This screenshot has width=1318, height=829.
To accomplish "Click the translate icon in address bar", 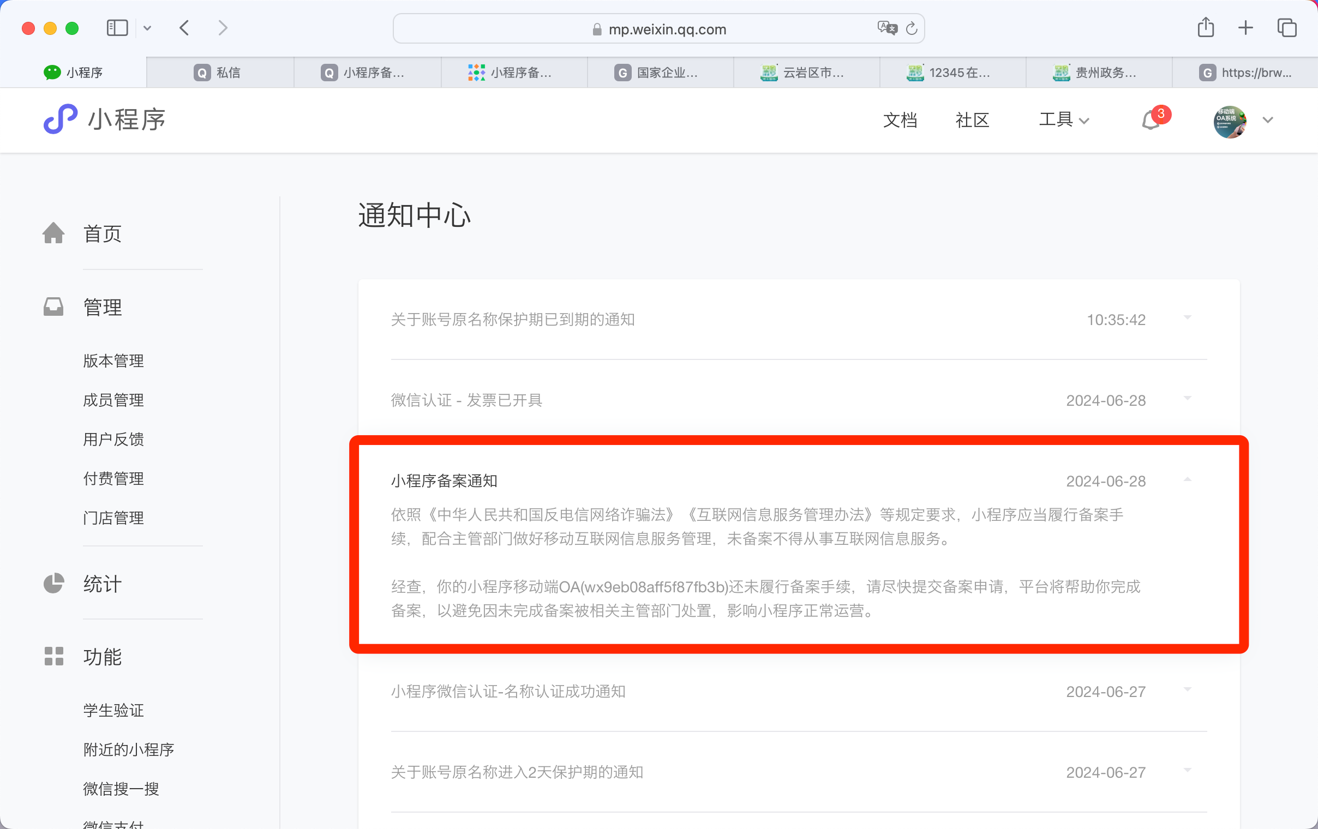I will tap(886, 28).
